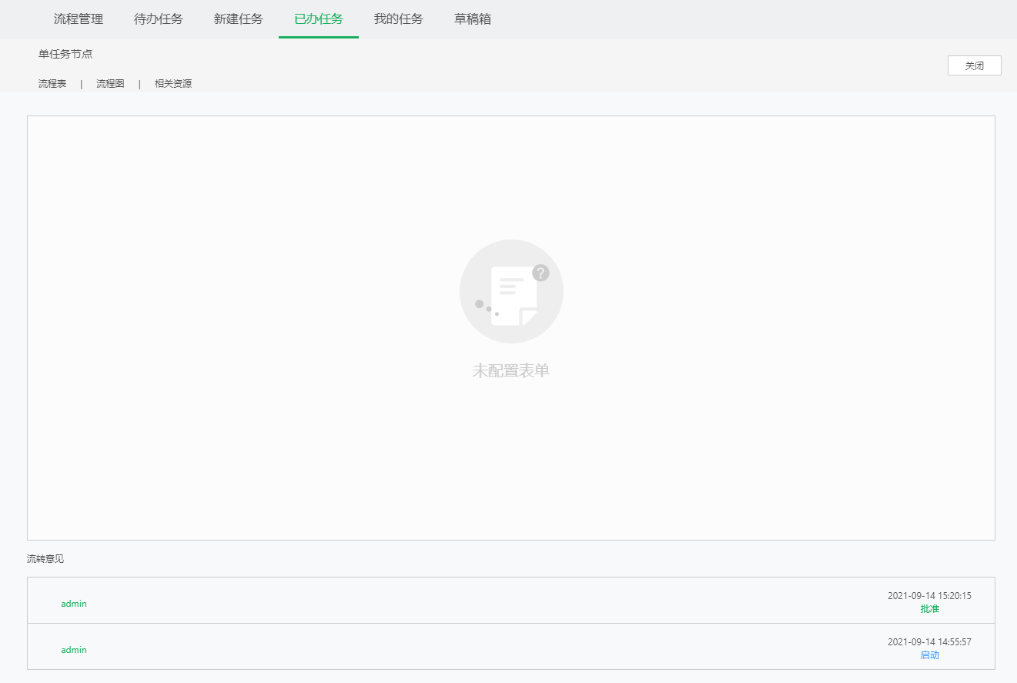This screenshot has width=1017, height=683.
Task: Switch to the 已办任务 tab
Action: click(318, 18)
